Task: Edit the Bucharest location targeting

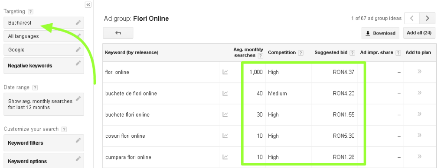Action: 78,22
